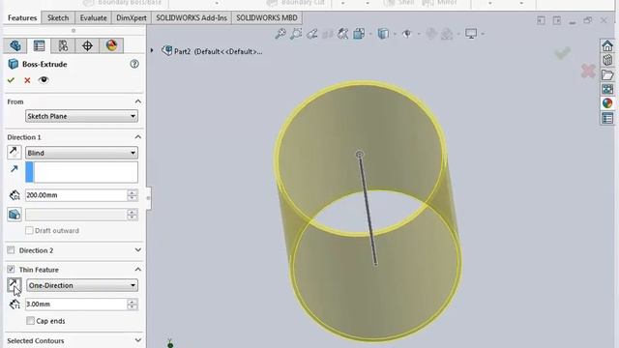Uncheck the Thin Feature checkbox

tap(11, 270)
